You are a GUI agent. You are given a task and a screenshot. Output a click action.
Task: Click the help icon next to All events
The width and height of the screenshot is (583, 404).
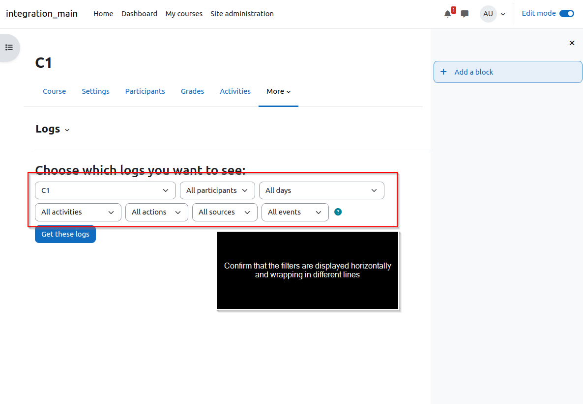point(338,212)
